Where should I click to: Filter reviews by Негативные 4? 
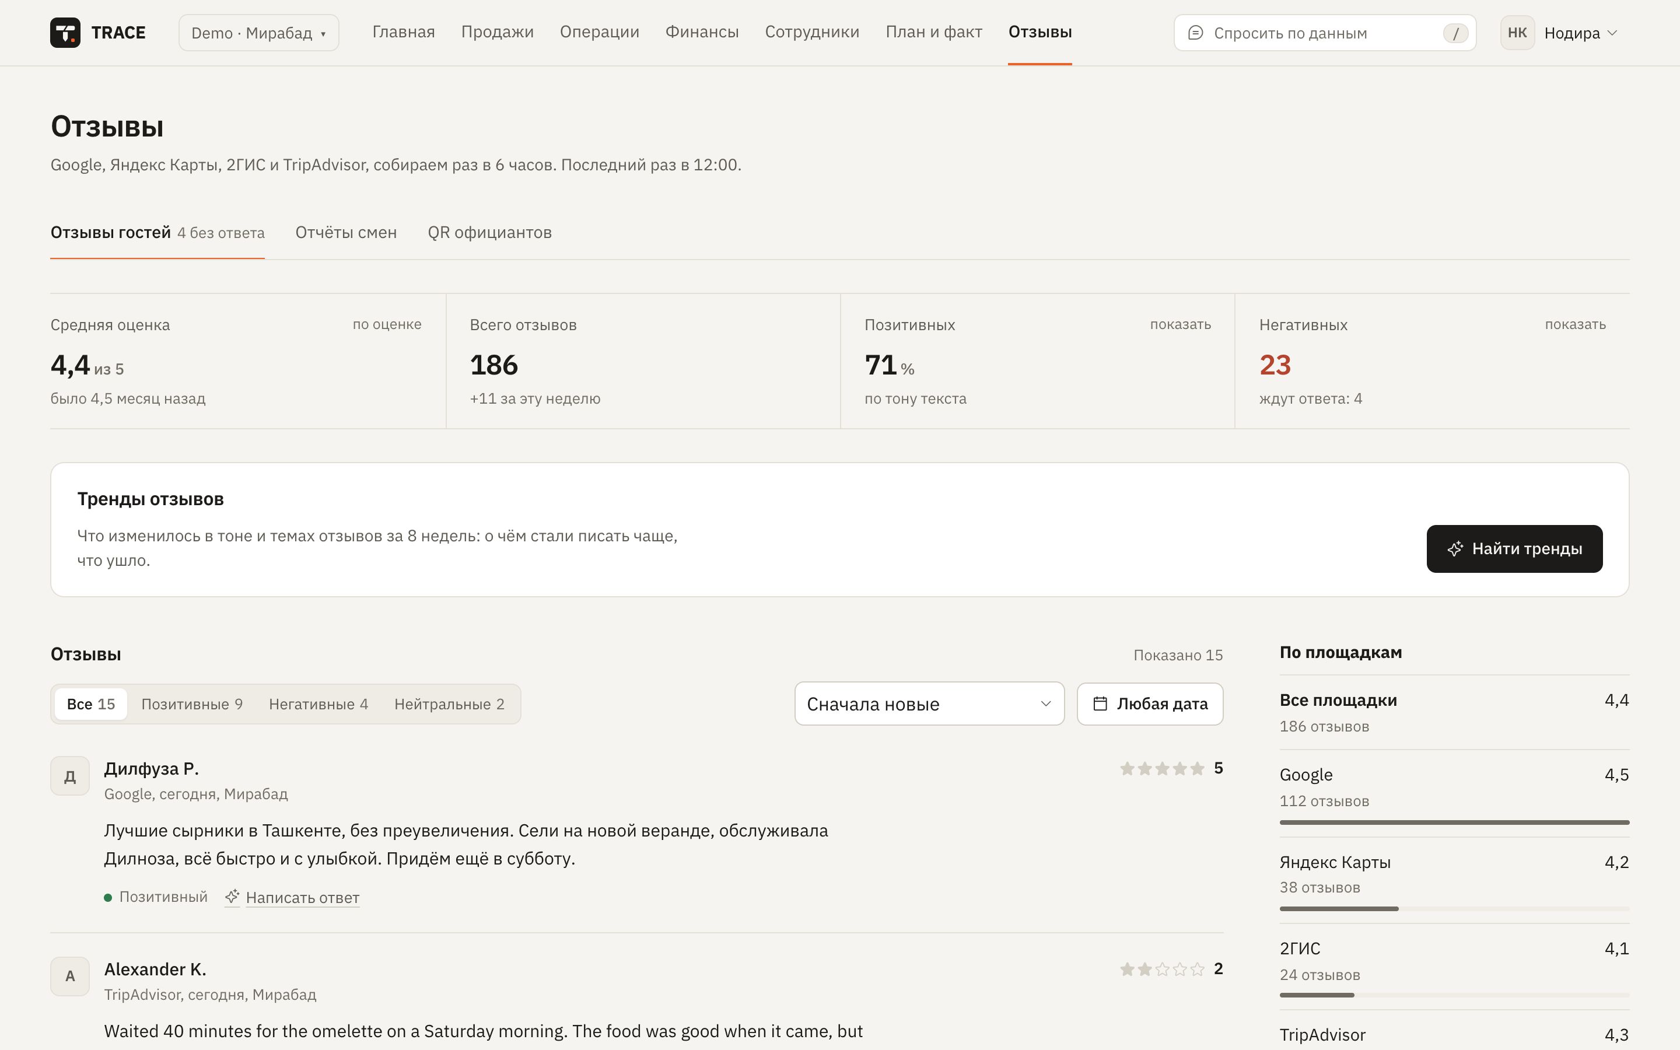click(x=318, y=704)
